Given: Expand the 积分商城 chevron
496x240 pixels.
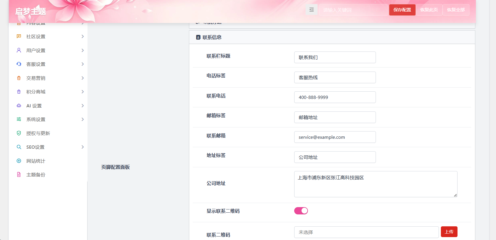Looking at the screenshot, I should click(x=83, y=92).
